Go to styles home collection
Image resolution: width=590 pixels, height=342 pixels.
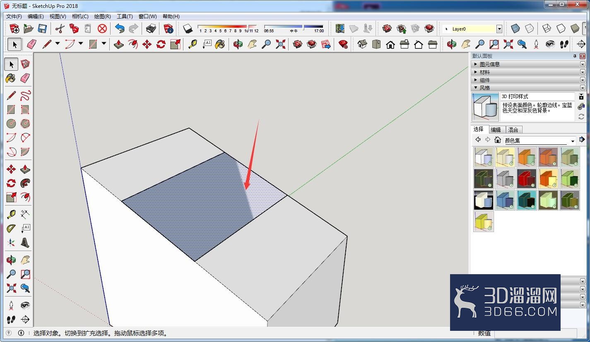(498, 140)
